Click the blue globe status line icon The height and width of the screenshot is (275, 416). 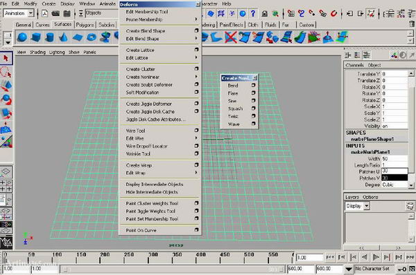[243, 14]
